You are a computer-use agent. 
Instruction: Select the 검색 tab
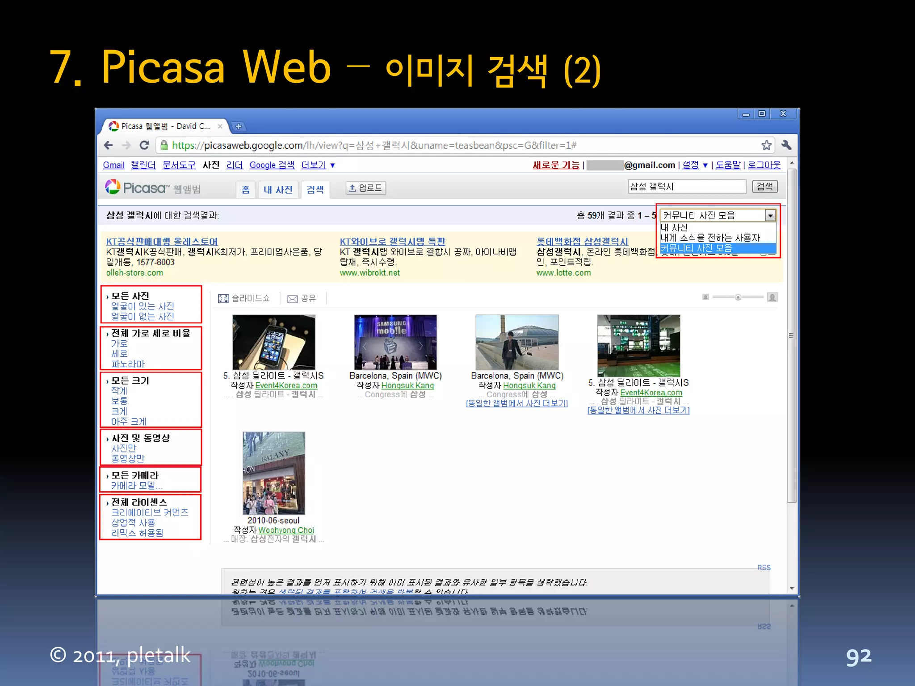click(315, 190)
